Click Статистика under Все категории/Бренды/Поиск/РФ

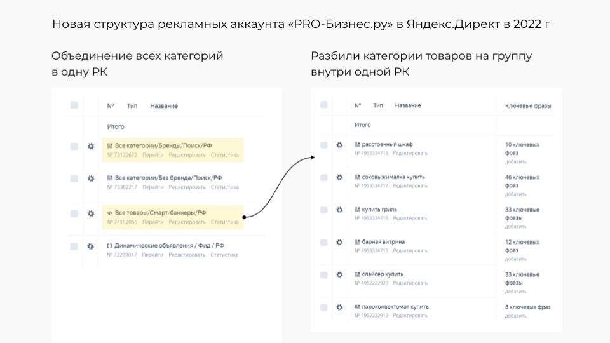pyautogui.click(x=225, y=155)
